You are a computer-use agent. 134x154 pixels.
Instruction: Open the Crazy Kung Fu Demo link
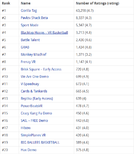point(36,113)
